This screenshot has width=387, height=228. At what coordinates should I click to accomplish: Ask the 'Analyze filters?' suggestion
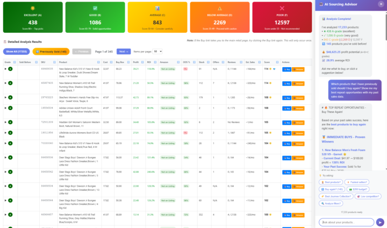point(331,204)
